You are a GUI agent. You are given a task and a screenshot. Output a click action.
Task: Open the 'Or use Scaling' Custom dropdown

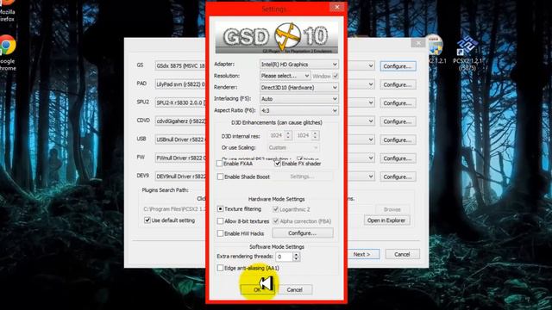pyautogui.click(x=293, y=147)
